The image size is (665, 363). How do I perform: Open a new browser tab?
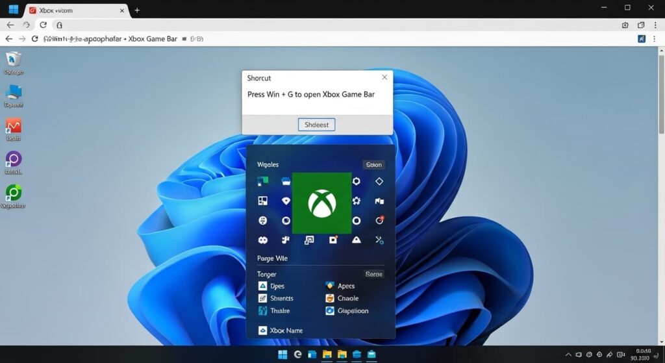pyautogui.click(x=137, y=10)
